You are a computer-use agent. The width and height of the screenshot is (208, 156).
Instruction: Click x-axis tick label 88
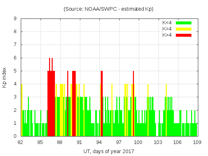(x=60, y=142)
